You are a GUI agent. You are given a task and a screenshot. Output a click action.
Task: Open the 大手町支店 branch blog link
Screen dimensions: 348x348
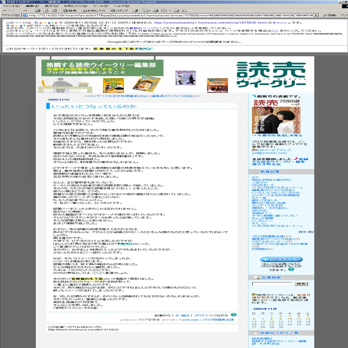(x=280, y=161)
